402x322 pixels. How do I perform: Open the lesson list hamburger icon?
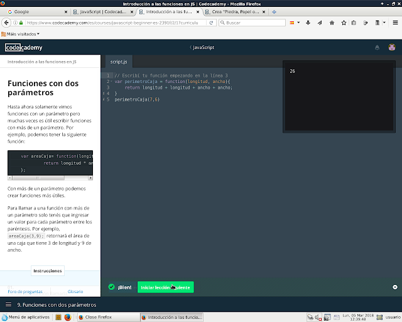point(8,304)
